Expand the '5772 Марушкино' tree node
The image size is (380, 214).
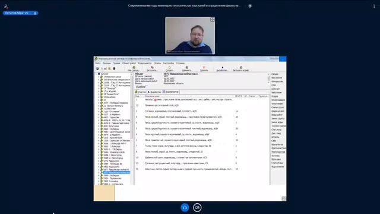99,161
